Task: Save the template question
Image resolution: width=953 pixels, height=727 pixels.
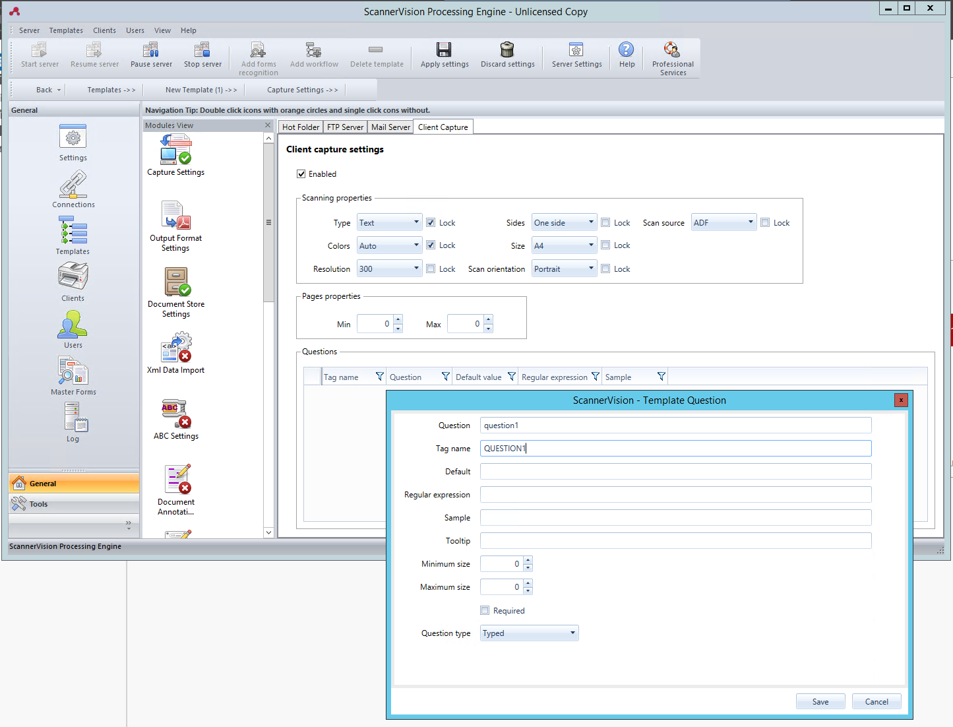Action: pyautogui.click(x=820, y=701)
